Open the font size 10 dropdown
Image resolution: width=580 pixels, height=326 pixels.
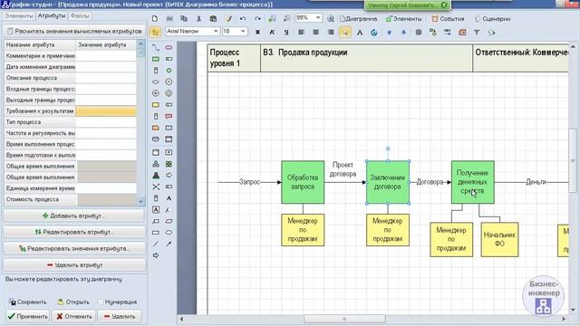[243, 32]
